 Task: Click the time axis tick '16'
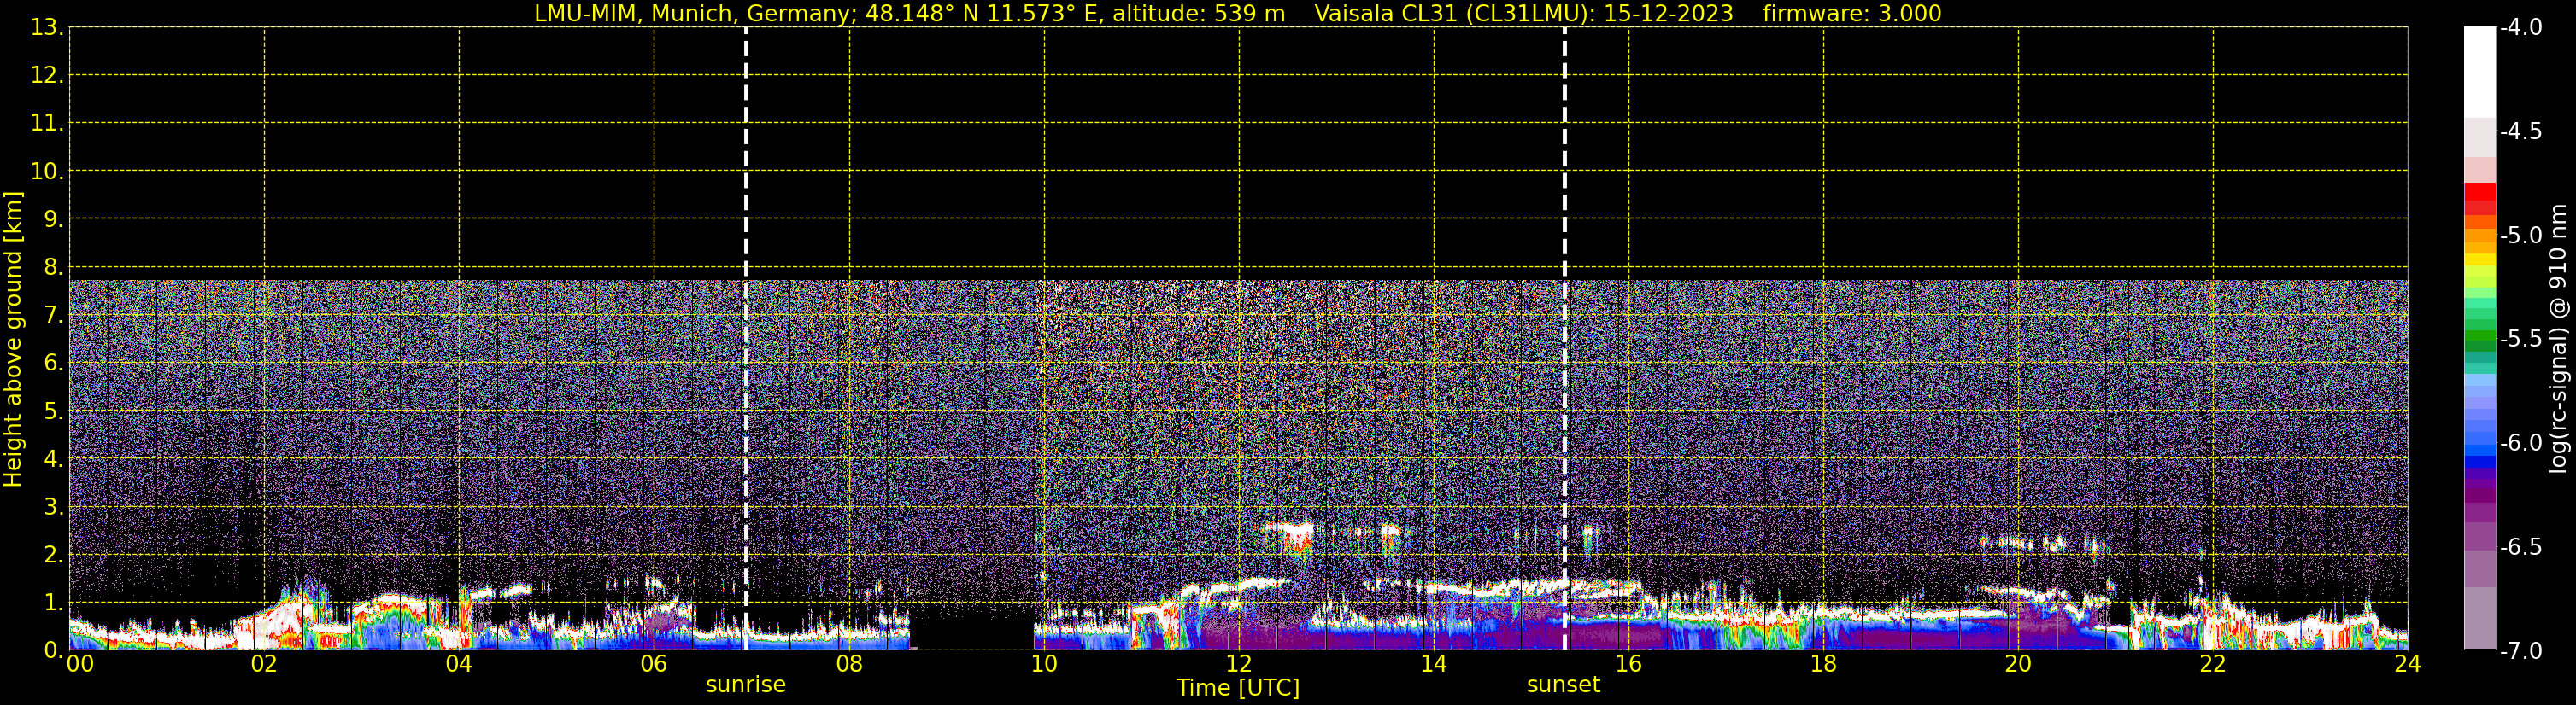coord(1629,664)
